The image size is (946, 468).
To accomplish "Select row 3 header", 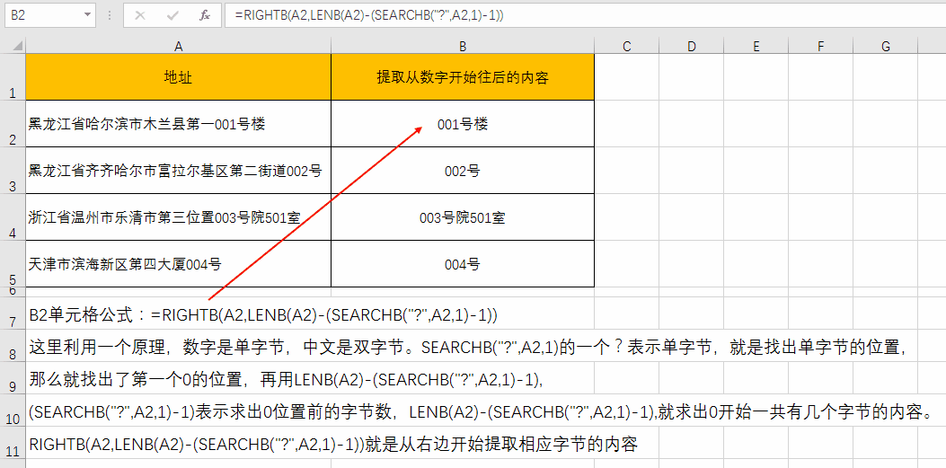I will click(x=13, y=171).
